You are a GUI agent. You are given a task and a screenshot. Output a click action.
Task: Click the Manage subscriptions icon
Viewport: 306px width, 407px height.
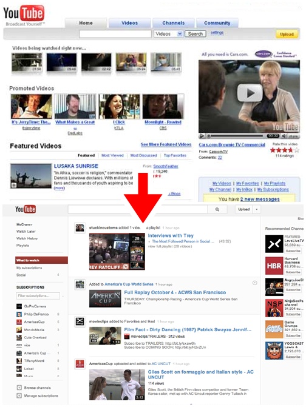point(19,395)
